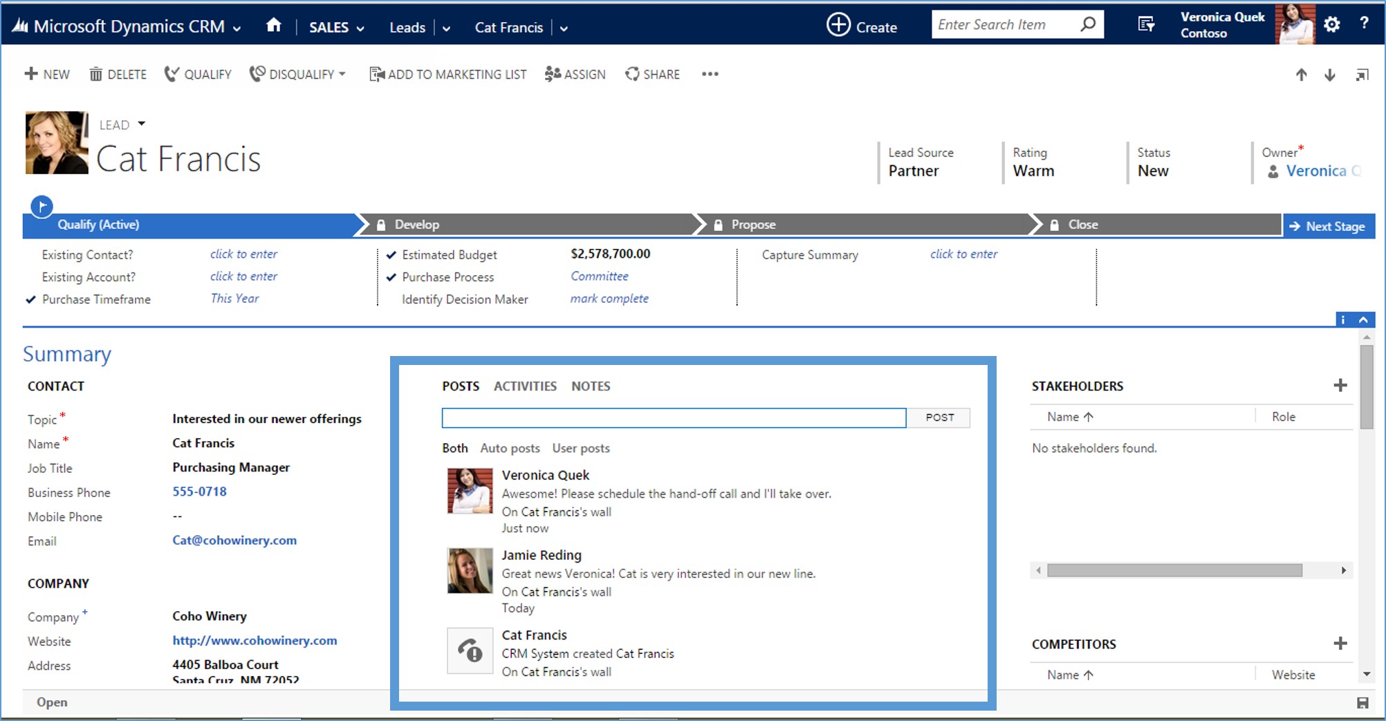Select the 'Auto posts' filter
This screenshot has width=1386, height=721.
pyautogui.click(x=510, y=449)
